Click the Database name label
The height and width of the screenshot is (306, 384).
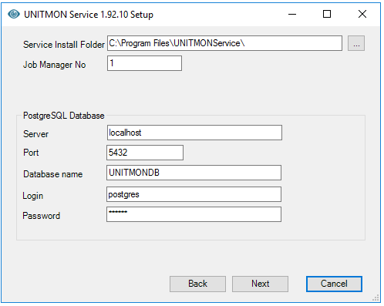[x=53, y=174]
